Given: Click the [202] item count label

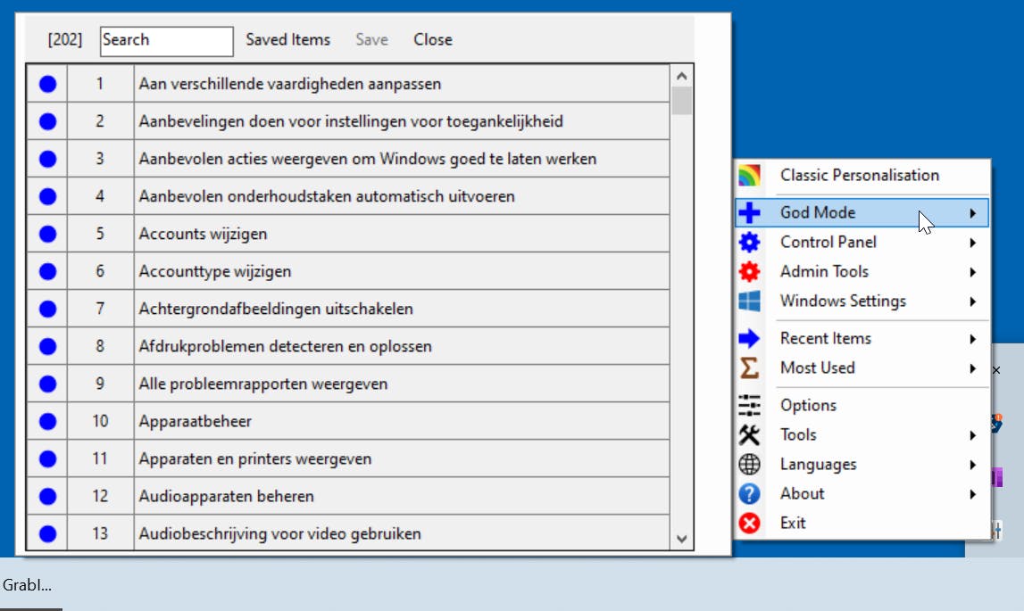Looking at the screenshot, I should [x=65, y=40].
